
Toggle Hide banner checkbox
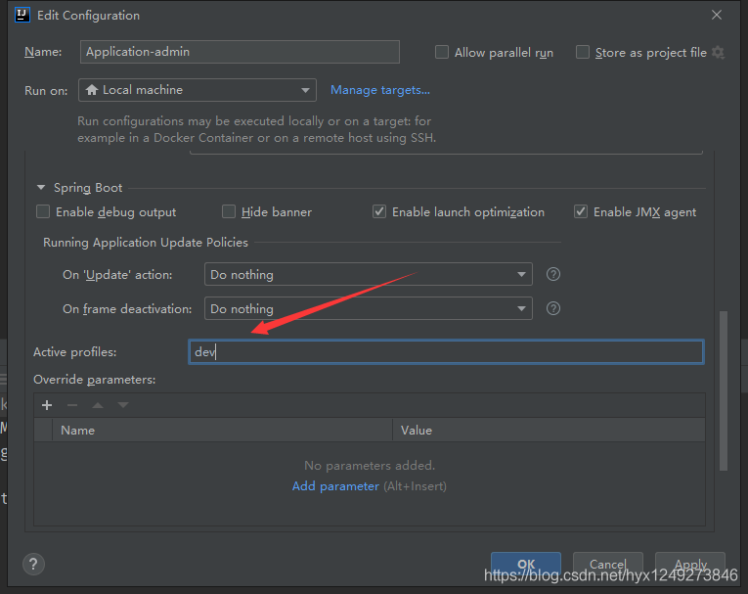(229, 211)
